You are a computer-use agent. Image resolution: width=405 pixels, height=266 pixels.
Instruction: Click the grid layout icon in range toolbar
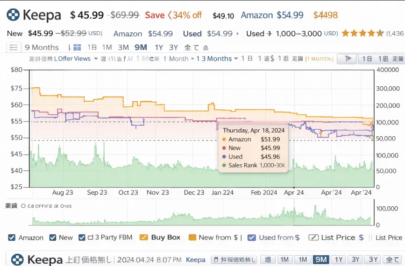tap(77, 47)
